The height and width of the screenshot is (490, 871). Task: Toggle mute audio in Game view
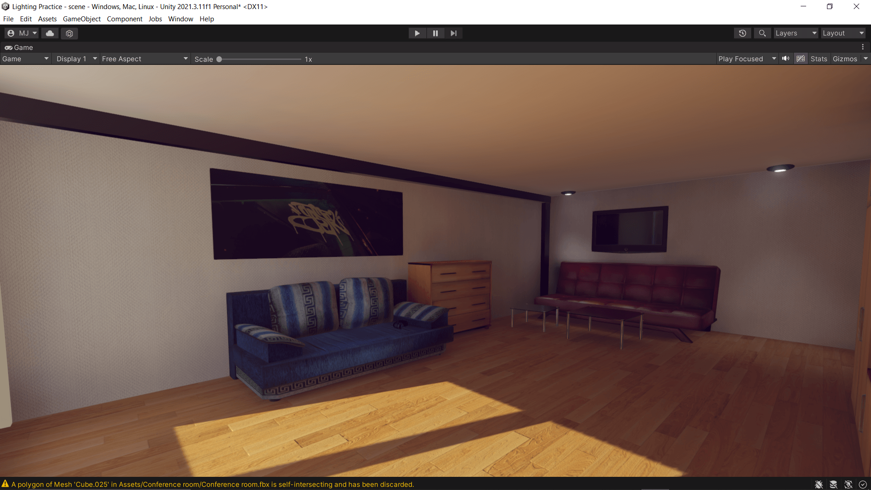click(786, 59)
